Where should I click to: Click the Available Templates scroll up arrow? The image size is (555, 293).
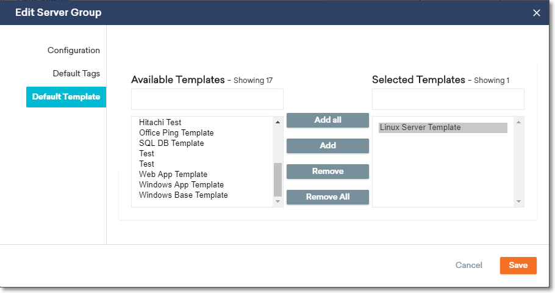[278, 122]
